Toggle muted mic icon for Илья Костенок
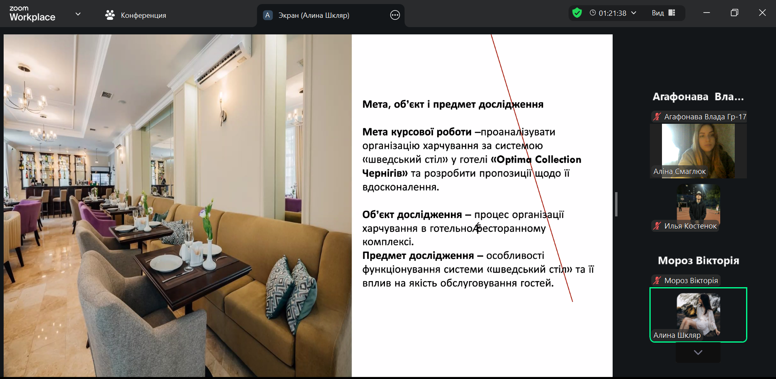Image resolution: width=776 pixels, height=379 pixels. click(657, 226)
